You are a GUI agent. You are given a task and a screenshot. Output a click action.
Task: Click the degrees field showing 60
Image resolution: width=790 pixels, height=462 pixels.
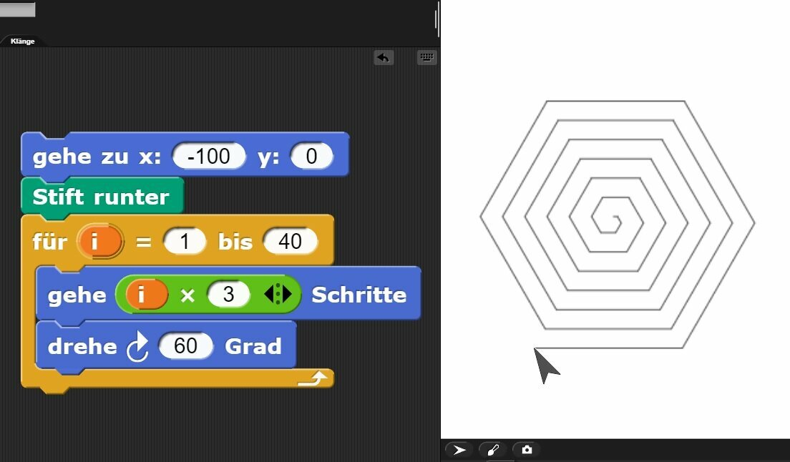coord(186,346)
